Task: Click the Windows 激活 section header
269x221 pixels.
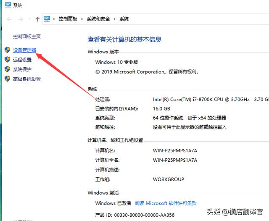Action: point(103,193)
